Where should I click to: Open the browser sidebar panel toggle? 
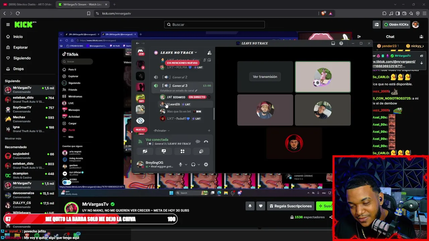click(x=397, y=13)
